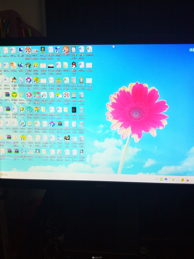Select 保险条款.zip archive

click(x=44, y=113)
